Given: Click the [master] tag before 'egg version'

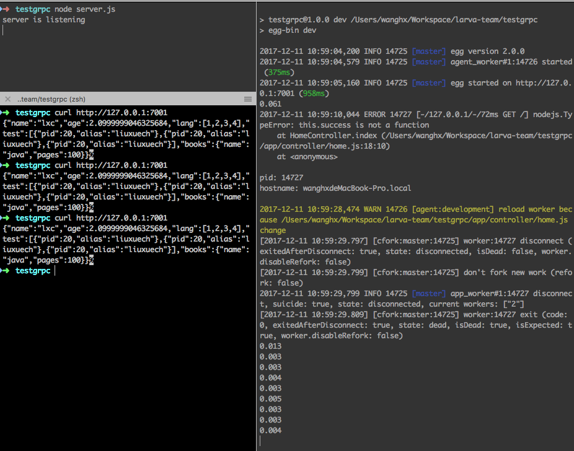Looking at the screenshot, I should tap(429, 51).
